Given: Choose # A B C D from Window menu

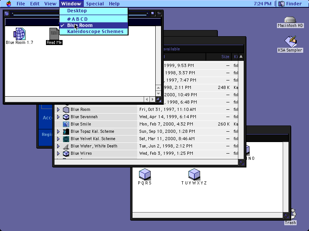Looking at the screenshot, I should (94, 19).
